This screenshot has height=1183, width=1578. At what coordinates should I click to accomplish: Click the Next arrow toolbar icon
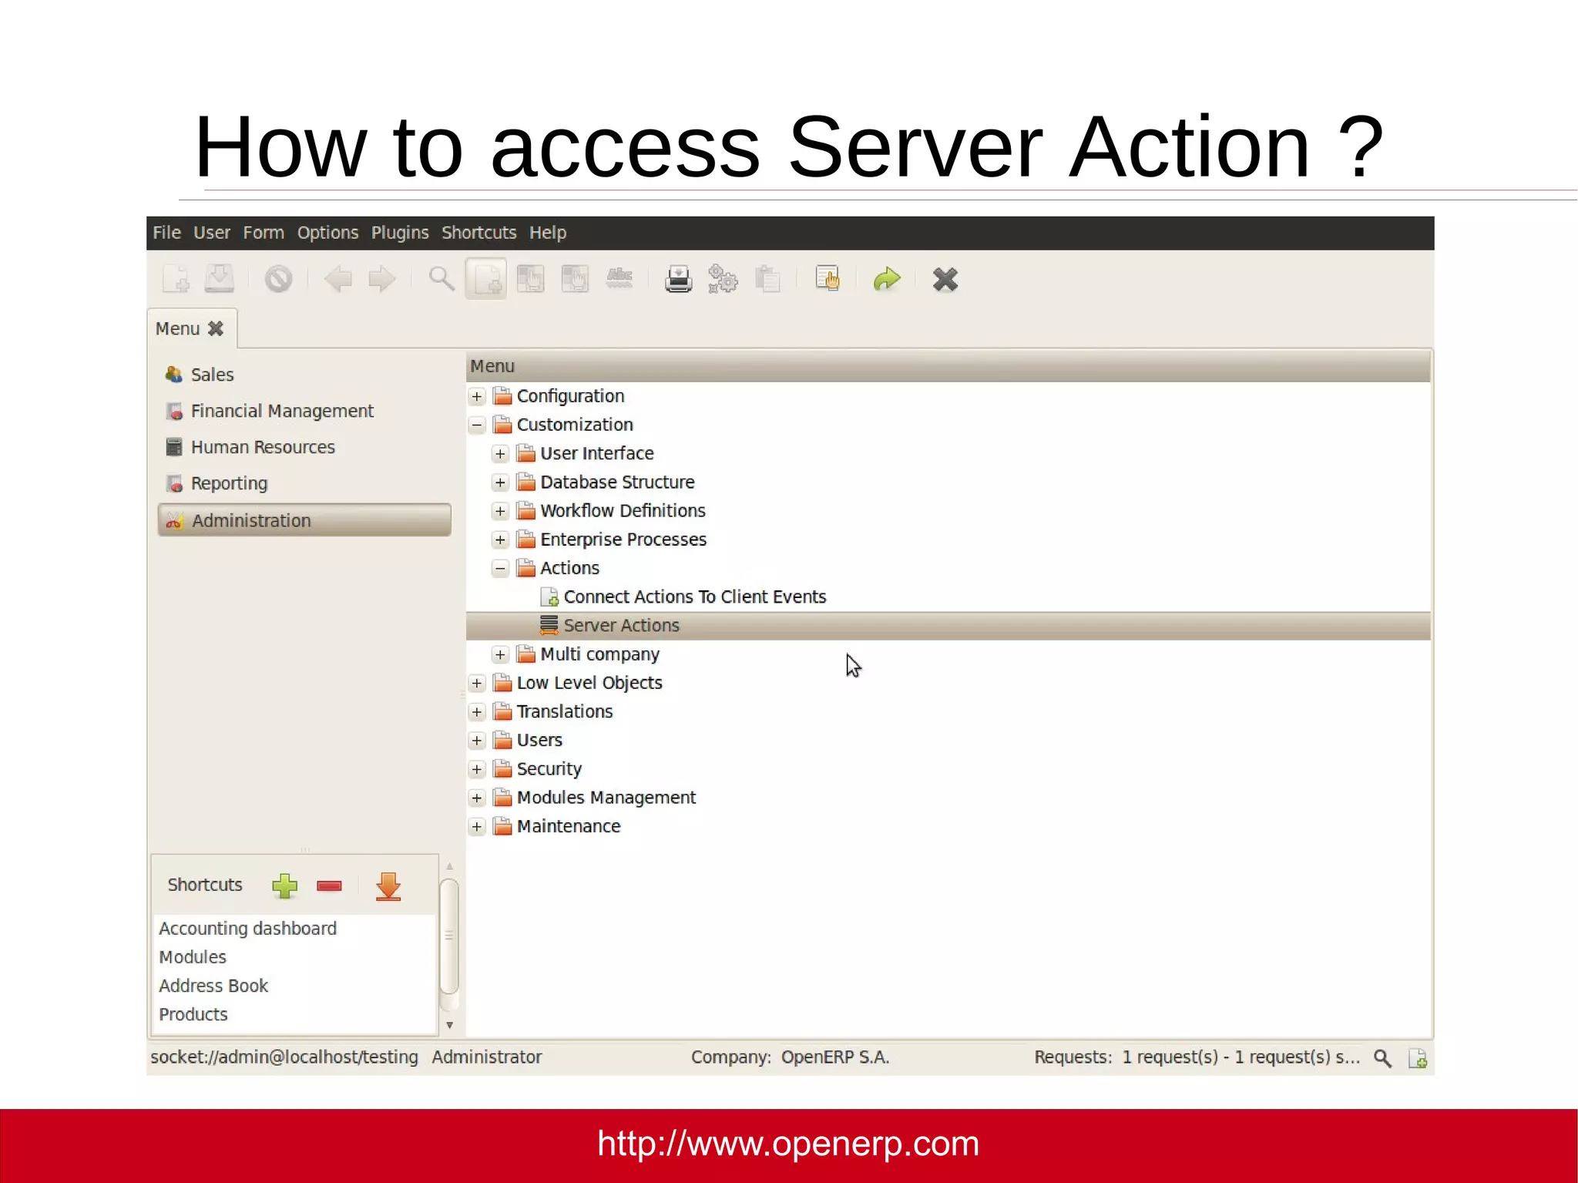(381, 279)
